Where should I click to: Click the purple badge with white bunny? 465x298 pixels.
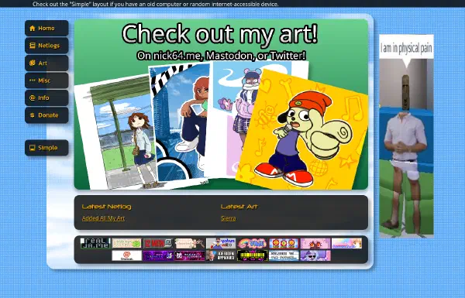click(x=158, y=255)
